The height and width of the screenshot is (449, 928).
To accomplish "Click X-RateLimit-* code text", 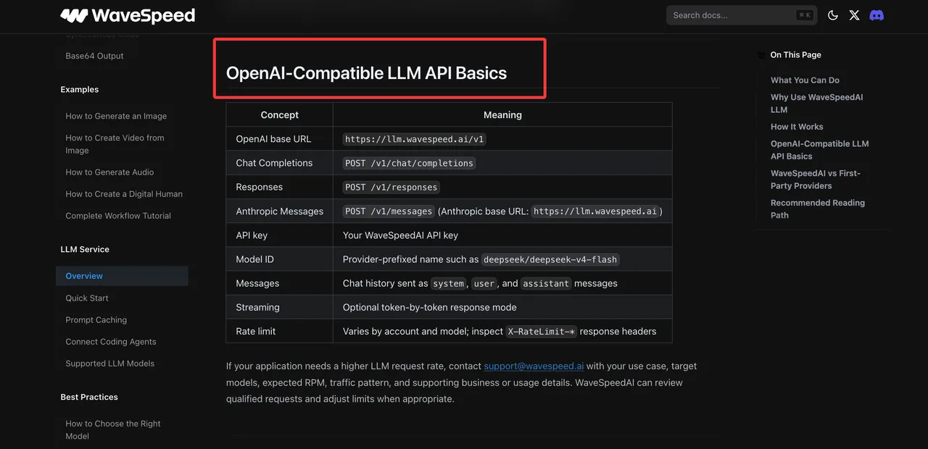I will 541,332.
